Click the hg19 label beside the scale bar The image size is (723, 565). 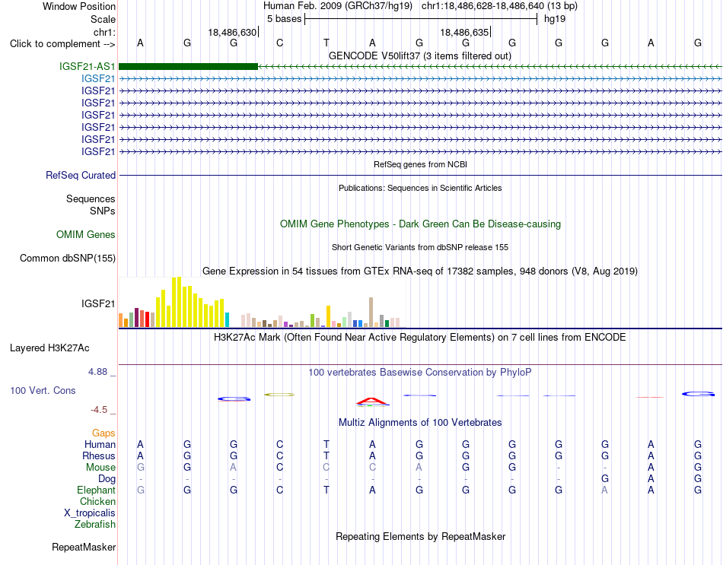555,19
